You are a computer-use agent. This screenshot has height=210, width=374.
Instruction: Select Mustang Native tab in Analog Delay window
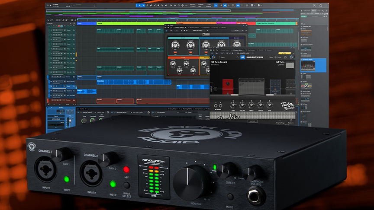coord(193,28)
